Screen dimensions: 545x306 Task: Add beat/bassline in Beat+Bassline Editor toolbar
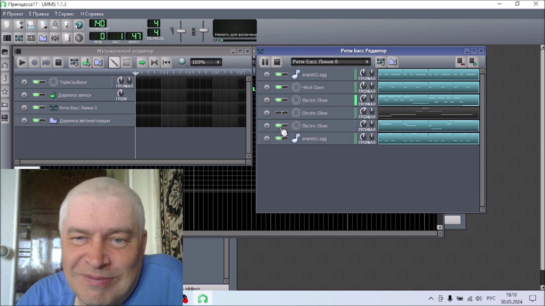[x=381, y=62]
